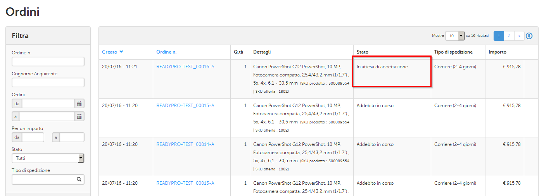544x196 pixels.
Task: Open order READYPRO-TEST_00013-A
Action: coord(185,183)
